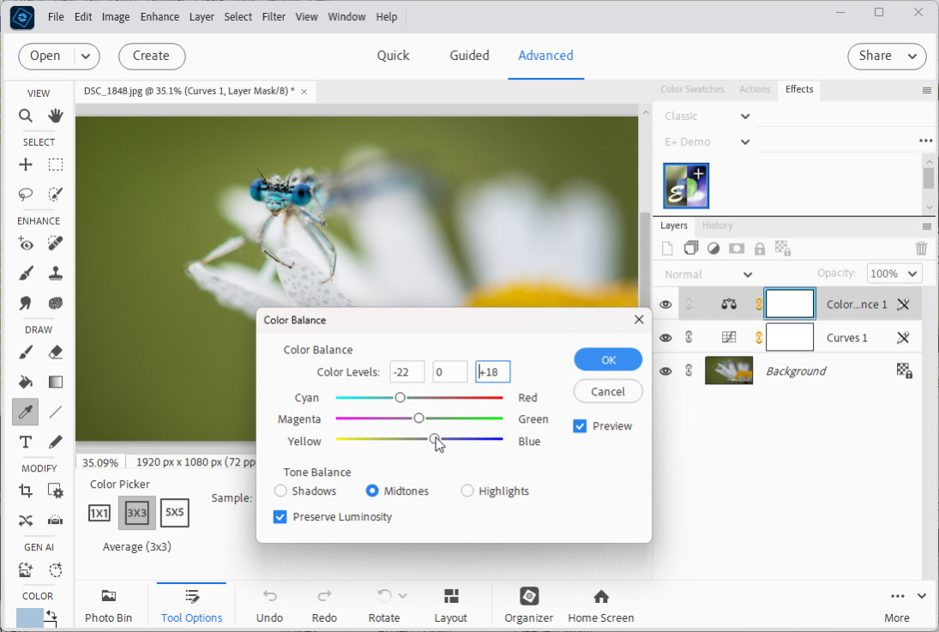Select the Quick Selection tool
The image size is (939, 632).
pos(56,194)
